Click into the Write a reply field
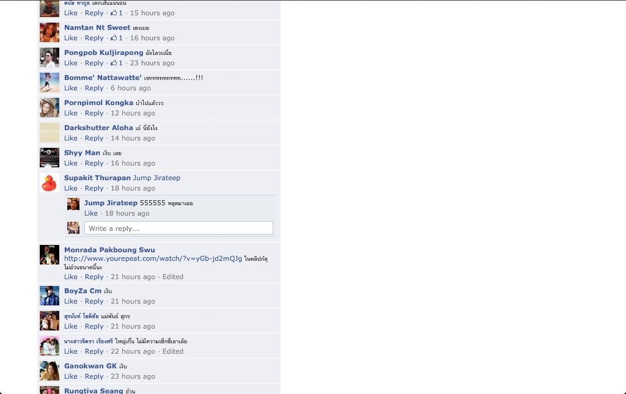626x394 pixels. [x=179, y=228]
